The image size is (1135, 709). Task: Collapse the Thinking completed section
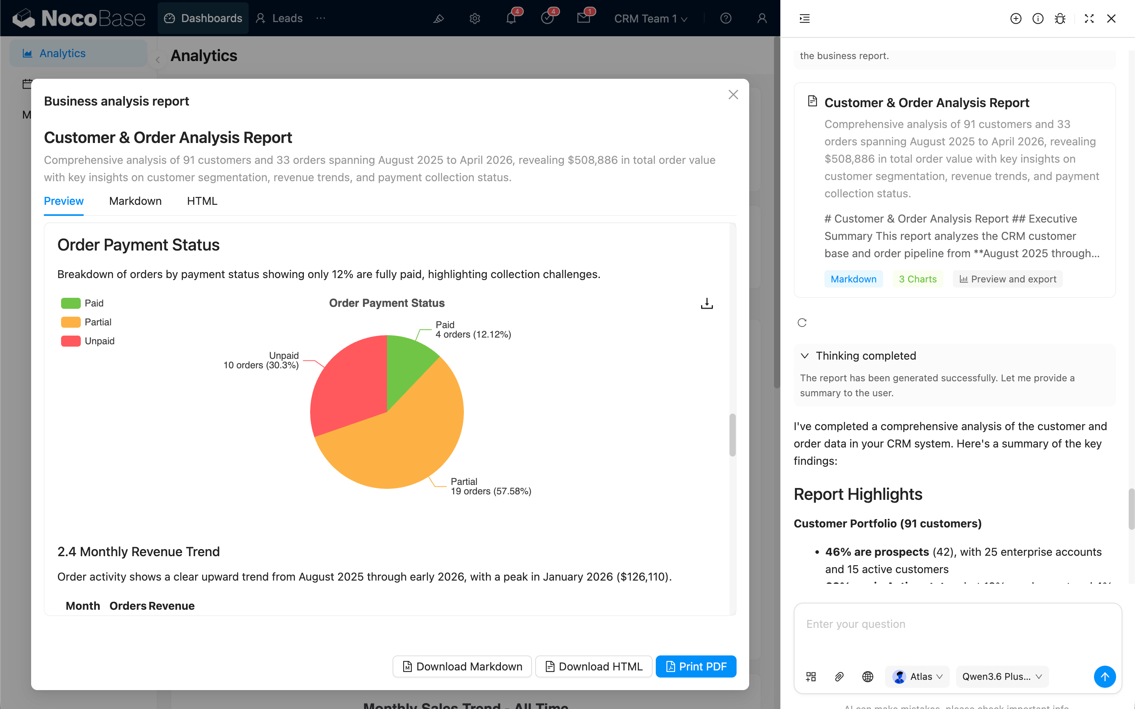coord(804,356)
